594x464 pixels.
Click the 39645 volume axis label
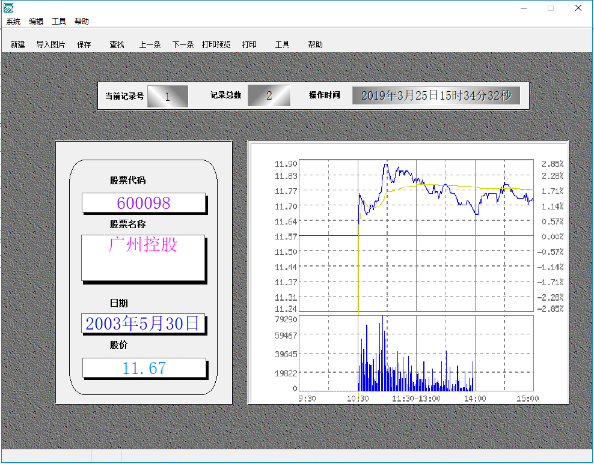(286, 354)
